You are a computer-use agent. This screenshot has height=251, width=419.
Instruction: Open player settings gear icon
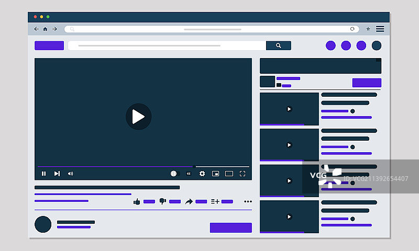pyautogui.click(x=202, y=174)
